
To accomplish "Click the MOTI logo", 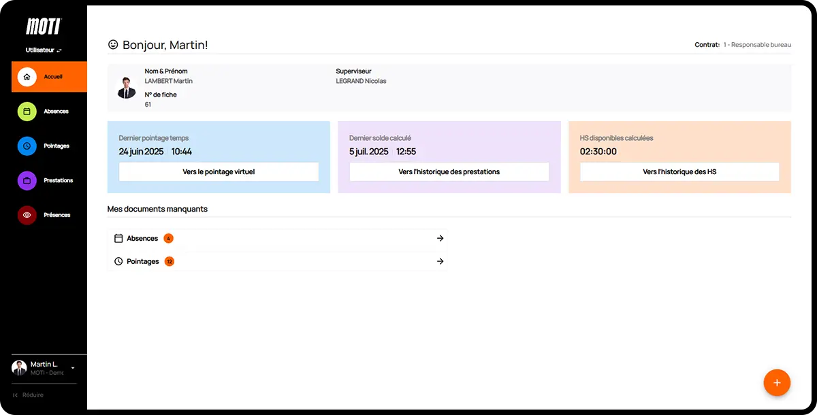I will pos(44,27).
